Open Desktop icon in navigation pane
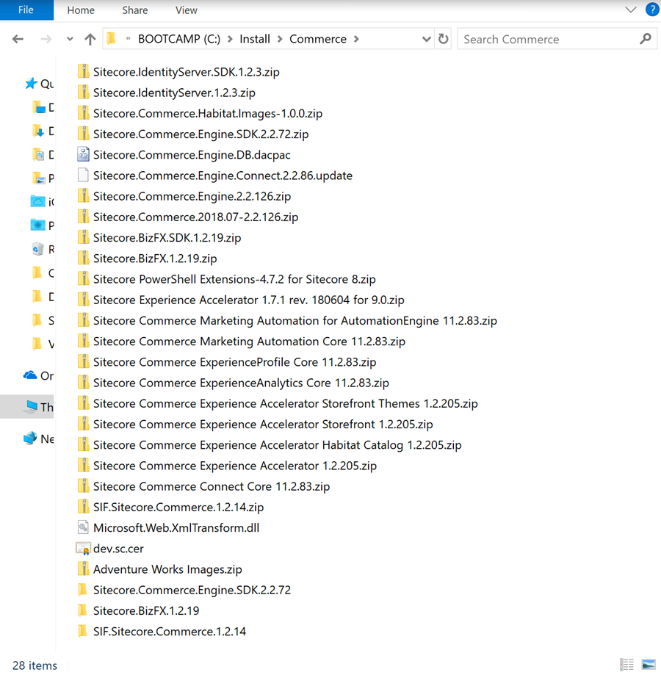 tap(38, 107)
